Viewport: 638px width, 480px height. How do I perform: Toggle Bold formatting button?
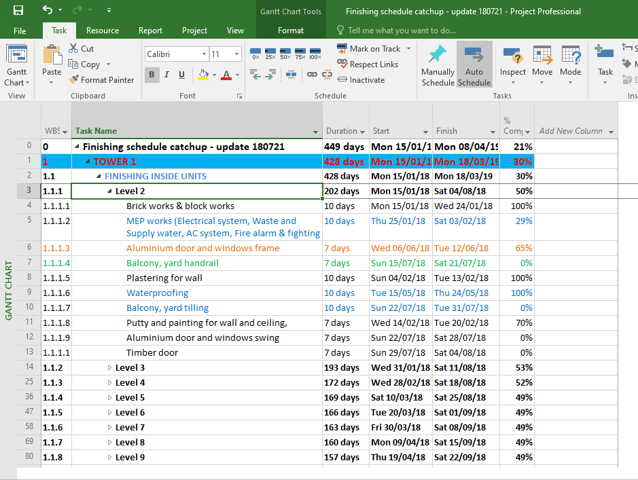(x=152, y=75)
